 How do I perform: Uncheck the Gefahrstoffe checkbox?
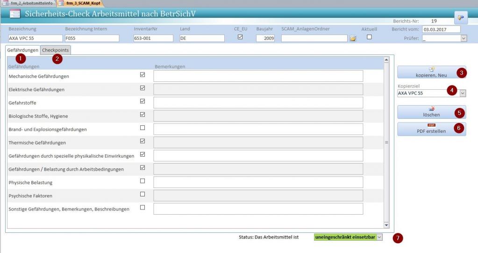[143, 101]
